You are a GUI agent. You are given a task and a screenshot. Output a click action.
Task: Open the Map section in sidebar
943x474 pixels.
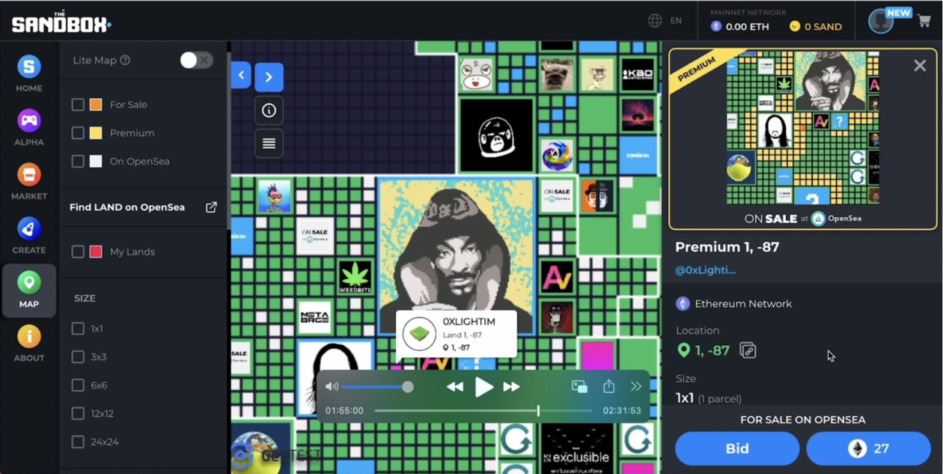pyautogui.click(x=29, y=290)
